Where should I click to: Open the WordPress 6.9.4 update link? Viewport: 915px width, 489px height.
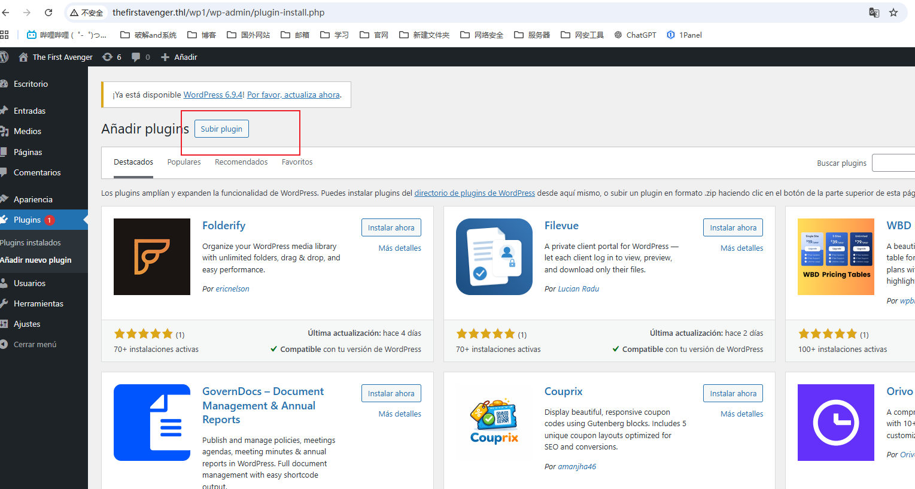coord(213,95)
